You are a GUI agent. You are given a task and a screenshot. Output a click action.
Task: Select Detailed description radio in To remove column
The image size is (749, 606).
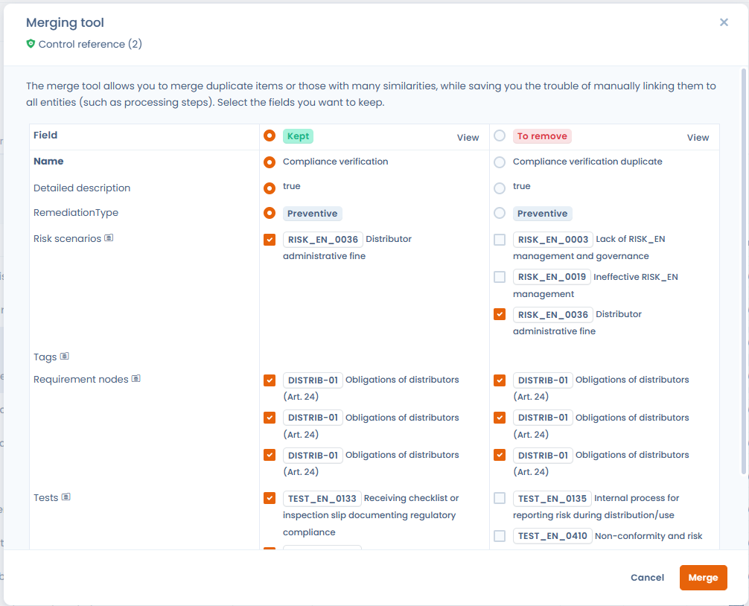(500, 188)
